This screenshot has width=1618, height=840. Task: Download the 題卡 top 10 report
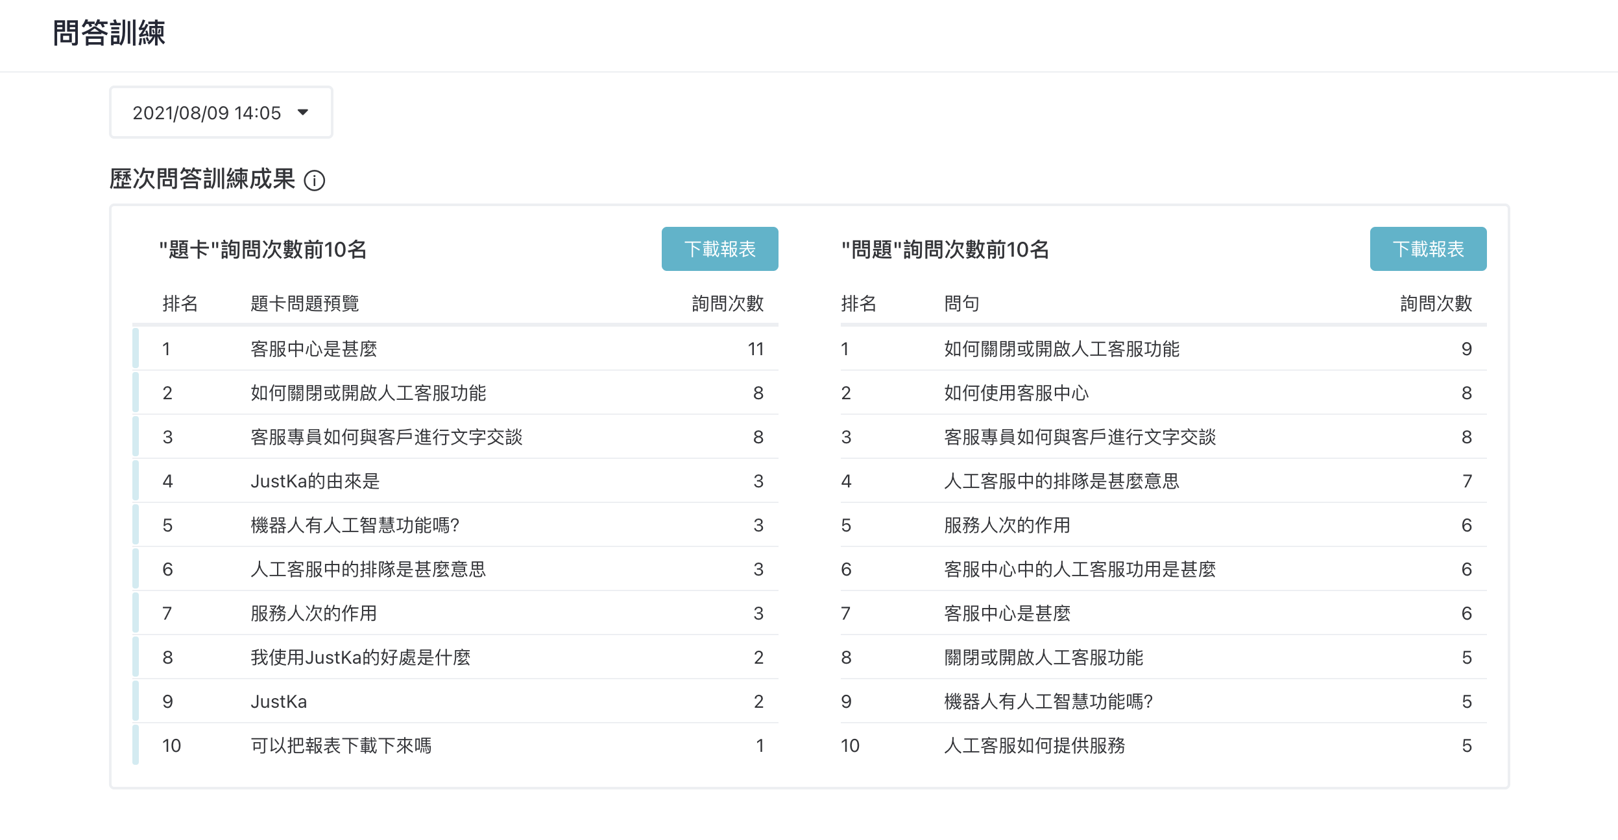click(719, 249)
